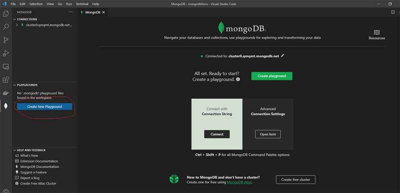Select the cluster0.qmqmt.mongodb.net connection row
Viewport: 400px width, 193px height.
tap(45, 25)
